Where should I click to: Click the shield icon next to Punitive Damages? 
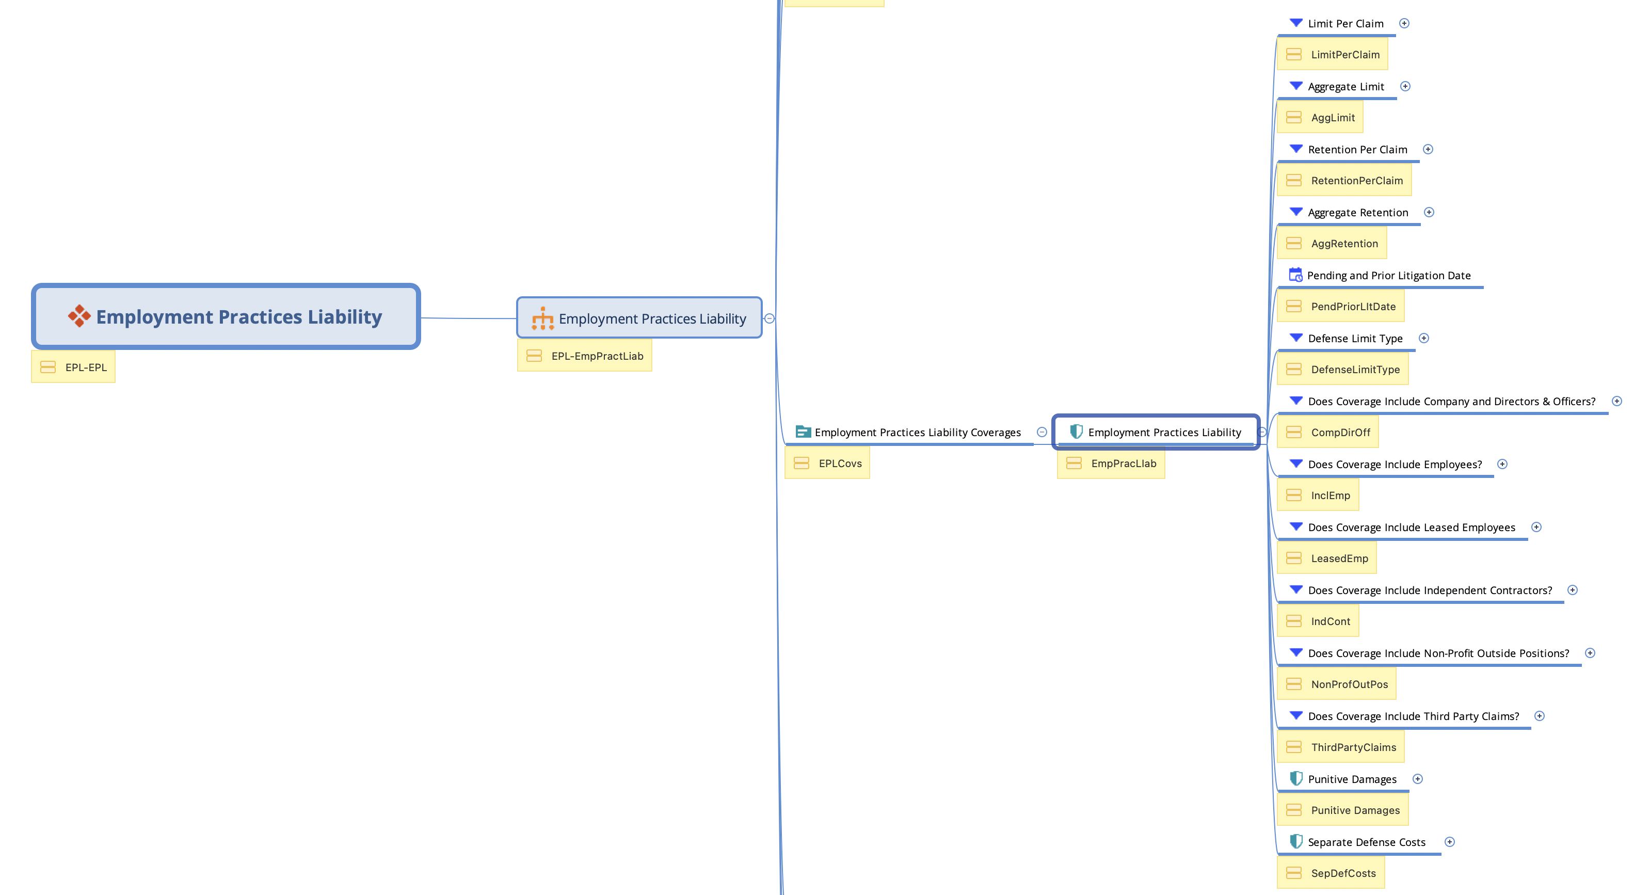point(1296,778)
